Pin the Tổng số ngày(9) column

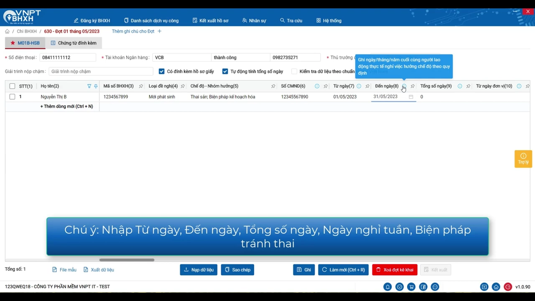pos(468,86)
